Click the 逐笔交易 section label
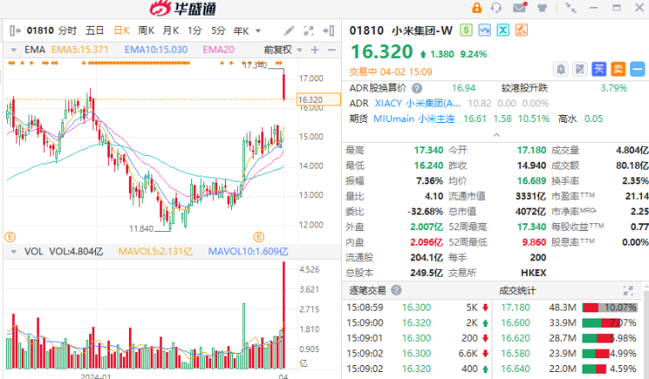Screen dimensions: 649x379 [368, 291]
